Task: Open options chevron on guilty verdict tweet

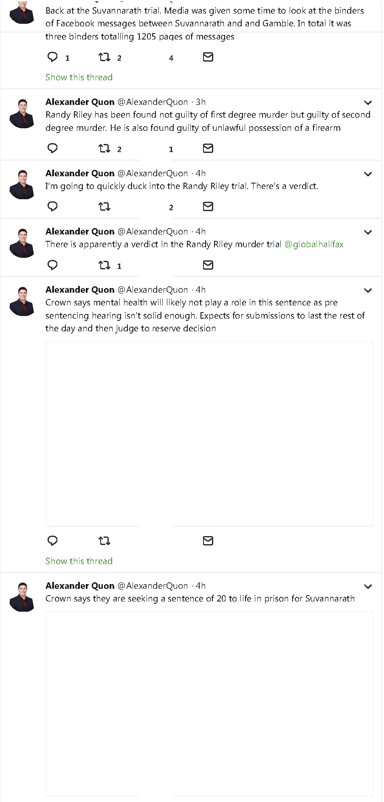Action: (368, 102)
